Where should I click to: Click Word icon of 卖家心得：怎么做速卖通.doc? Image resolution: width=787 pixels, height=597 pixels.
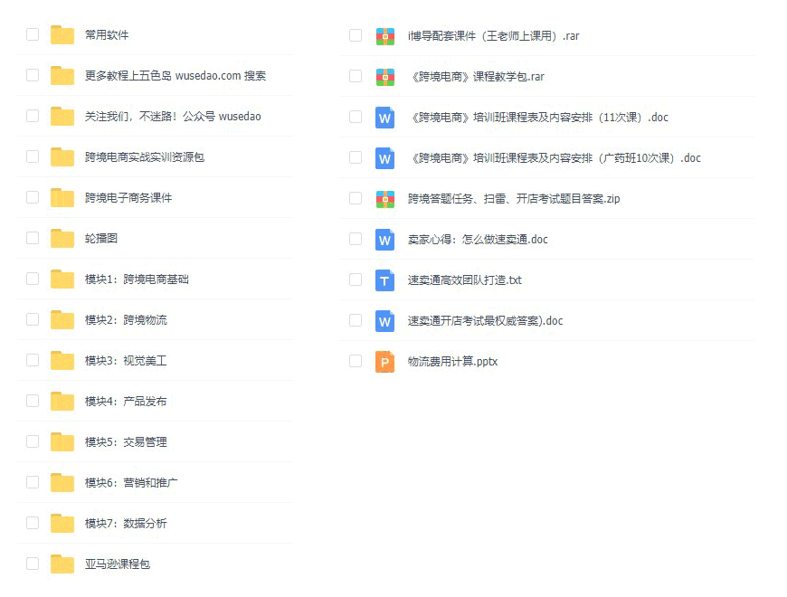pos(385,240)
